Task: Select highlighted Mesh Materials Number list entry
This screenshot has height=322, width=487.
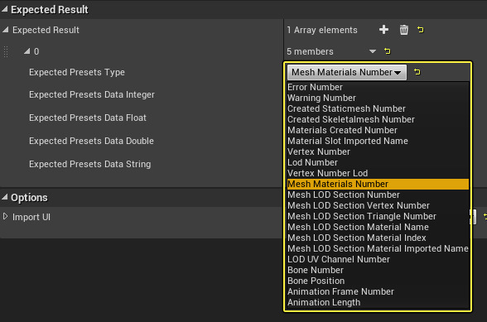Action: (378, 184)
